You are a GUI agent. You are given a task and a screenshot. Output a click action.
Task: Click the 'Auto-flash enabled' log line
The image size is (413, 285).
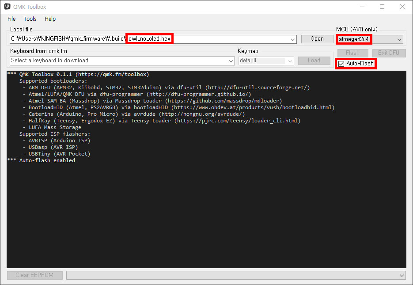click(x=41, y=160)
